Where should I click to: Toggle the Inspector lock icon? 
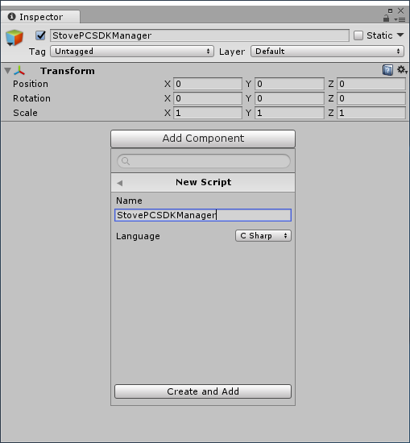pos(386,19)
